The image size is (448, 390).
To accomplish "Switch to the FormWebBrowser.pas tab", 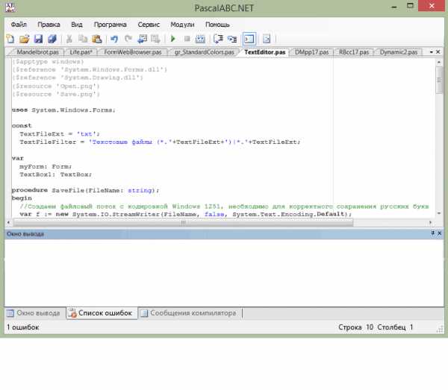I will point(133,52).
